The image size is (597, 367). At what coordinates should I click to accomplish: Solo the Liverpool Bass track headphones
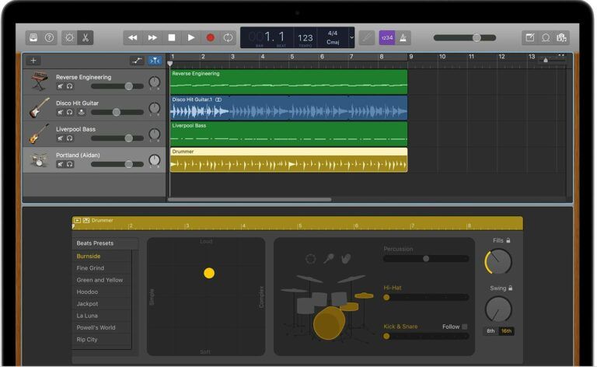(70, 138)
